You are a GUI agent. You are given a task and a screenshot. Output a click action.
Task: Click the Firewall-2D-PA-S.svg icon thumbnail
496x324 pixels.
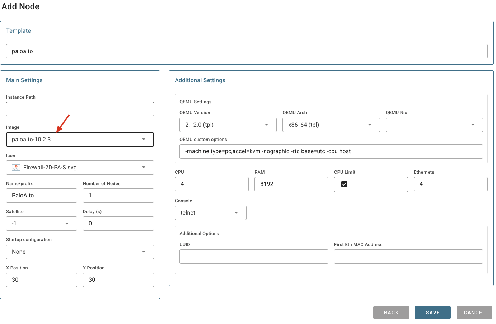pos(16,168)
